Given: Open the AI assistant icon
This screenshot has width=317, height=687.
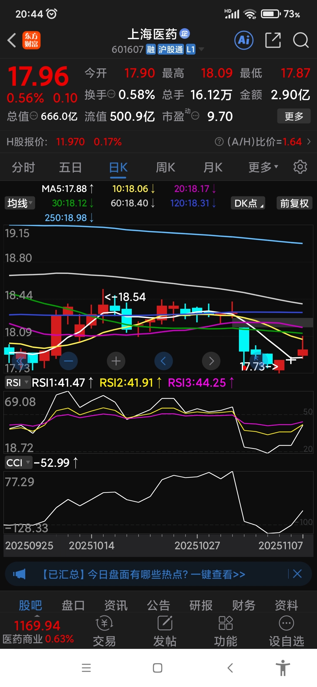Looking at the screenshot, I should (244, 40).
